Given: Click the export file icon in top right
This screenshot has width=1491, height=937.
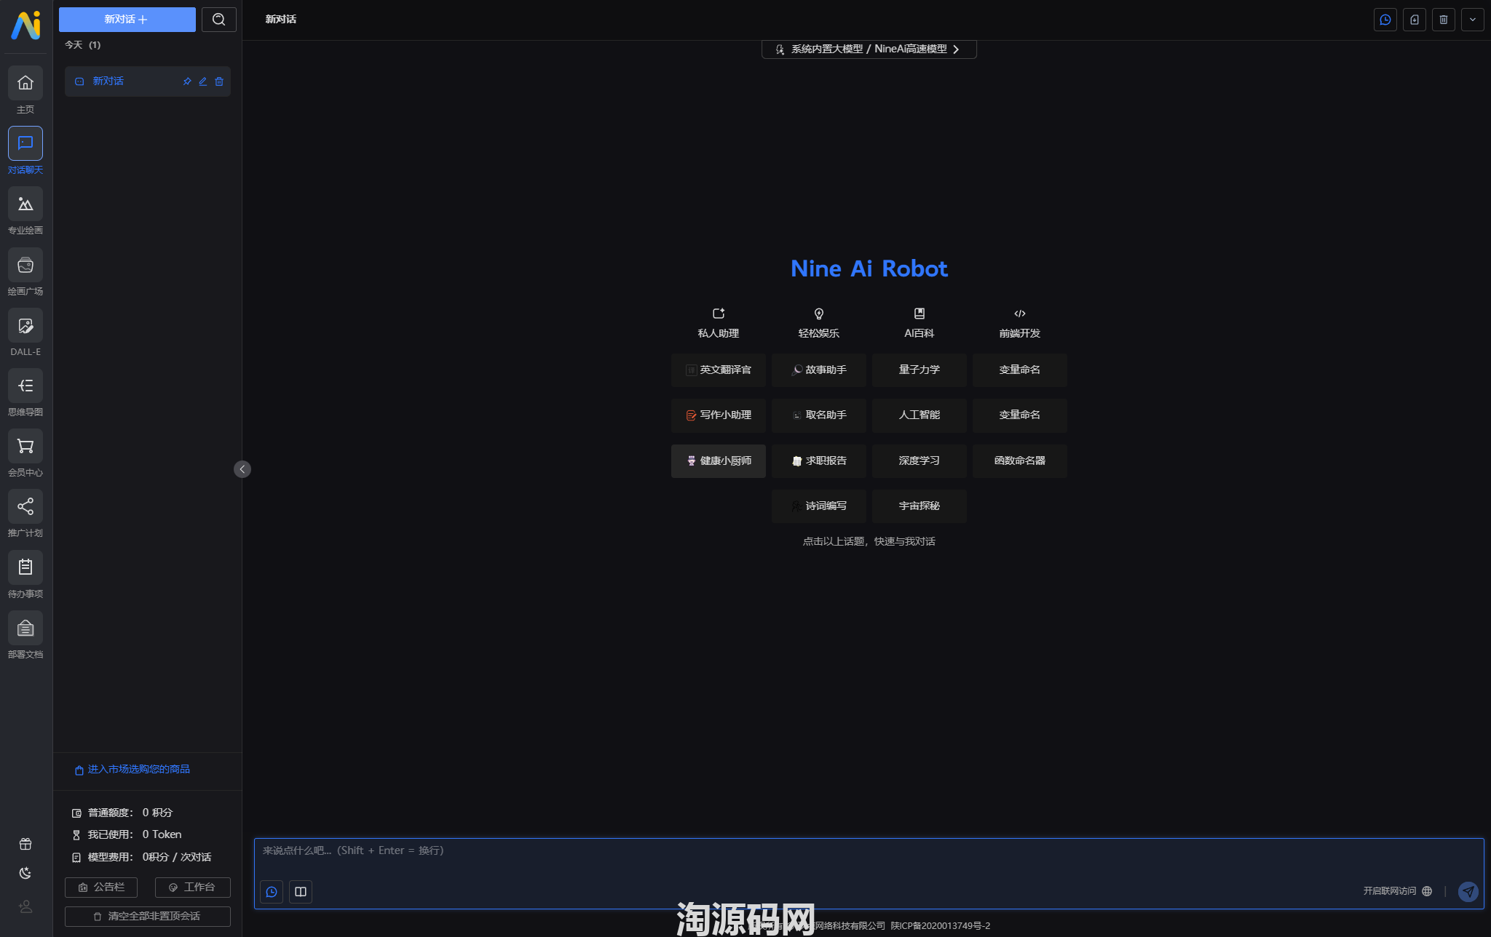Looking at the screenshot, I should pos(1415,20).
